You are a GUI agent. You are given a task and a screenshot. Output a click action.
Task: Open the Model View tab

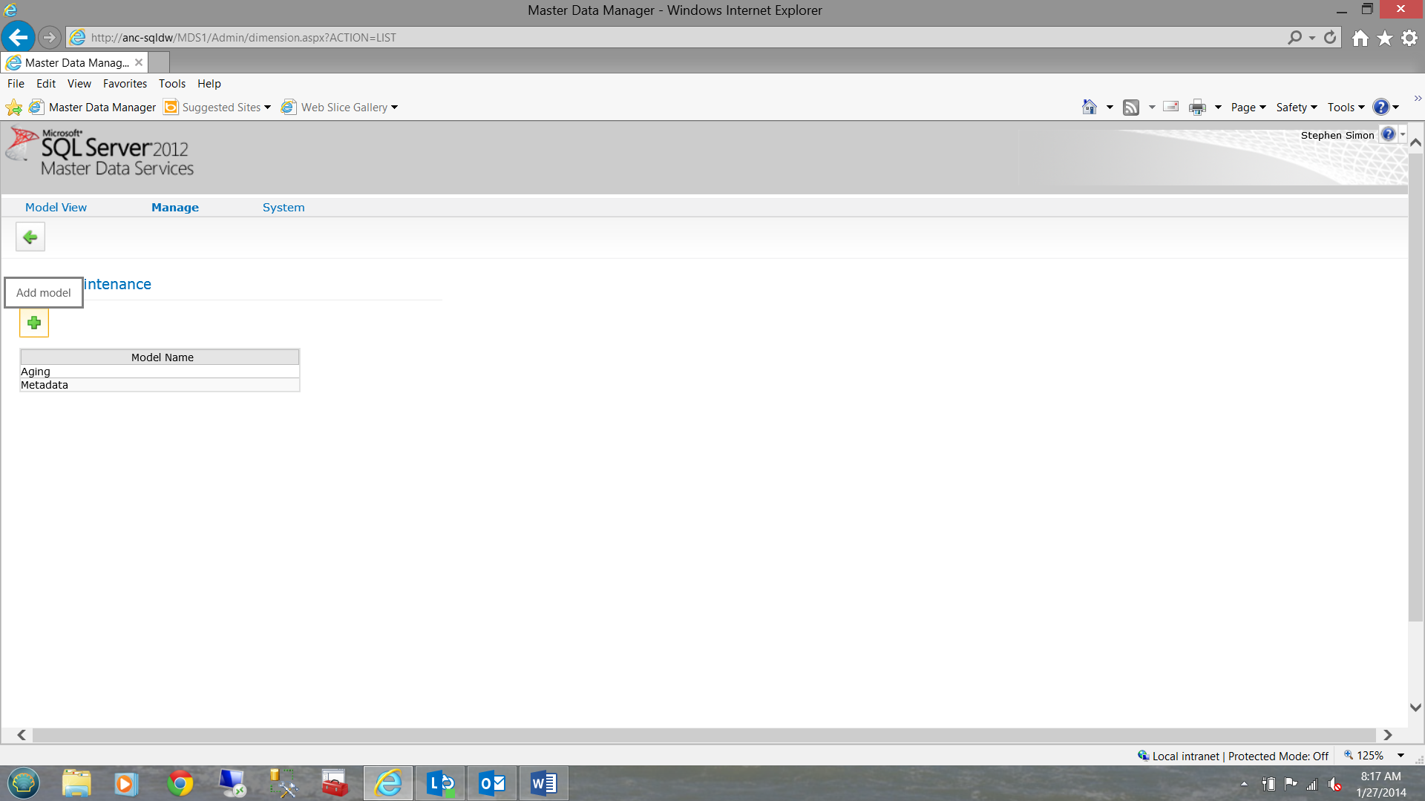tap(56, 208)
